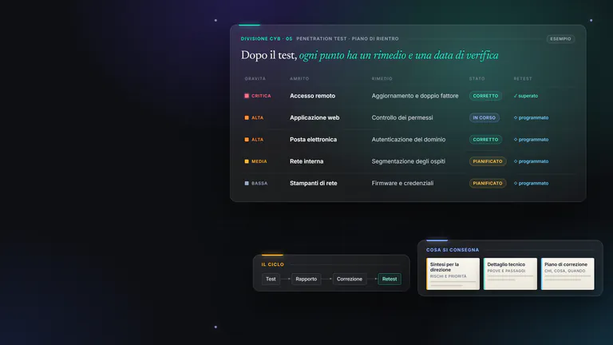Viewport: 613px width, 345px height.
Task: Click programmato label in Rete interna row
Action: [533, 161]
